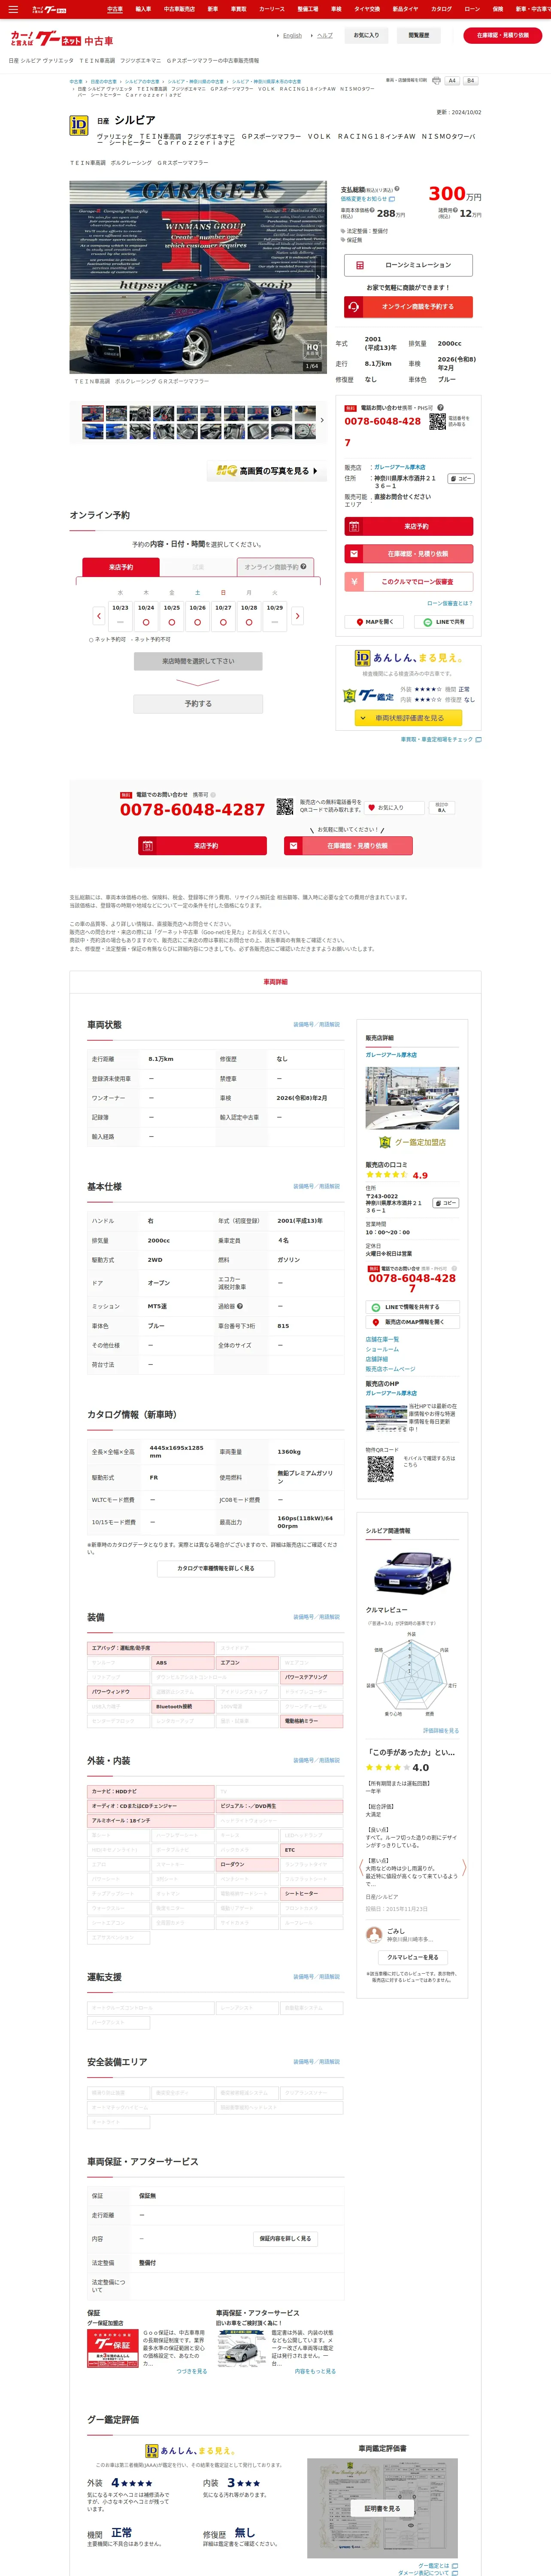Click the お気に入り heart button in the banner
Screen dimensions: 551x2576
tap(394, 807)
